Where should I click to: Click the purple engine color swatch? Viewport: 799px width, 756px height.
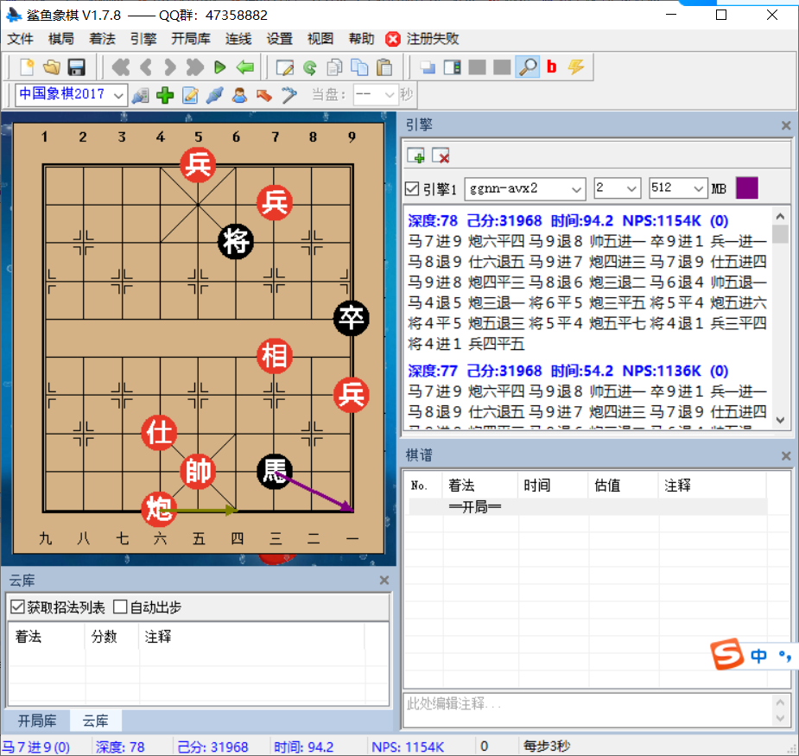(746, 187)
